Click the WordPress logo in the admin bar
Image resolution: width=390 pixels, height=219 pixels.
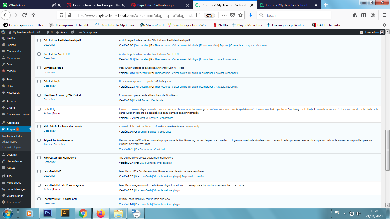[4, 32]
